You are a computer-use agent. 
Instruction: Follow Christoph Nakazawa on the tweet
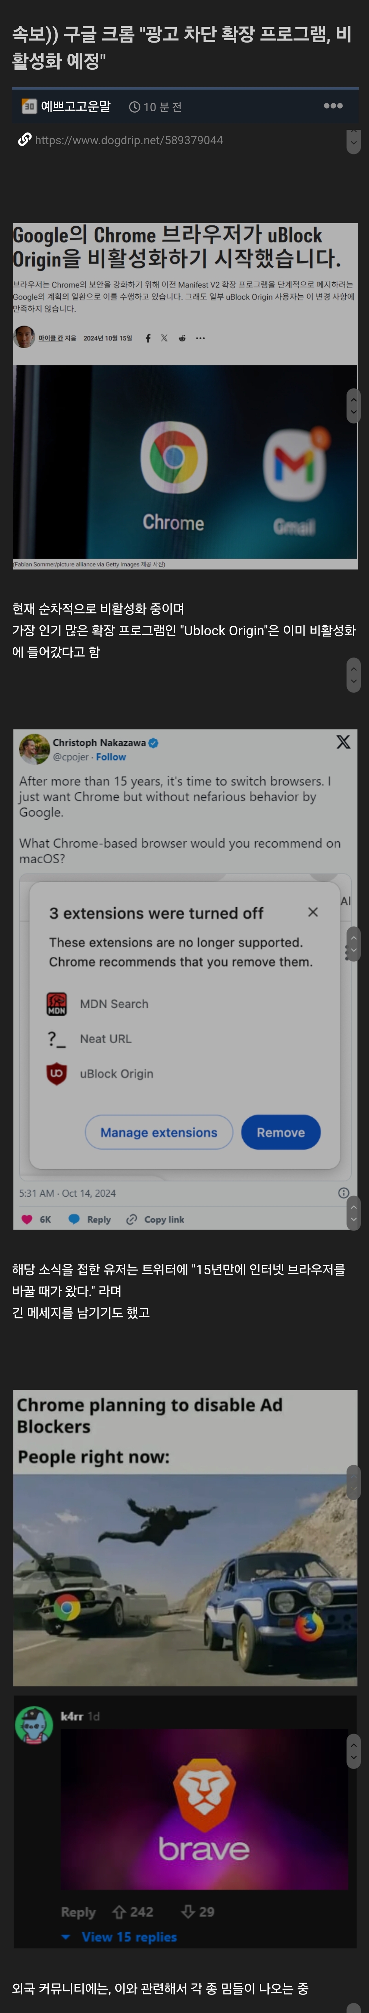111,757
